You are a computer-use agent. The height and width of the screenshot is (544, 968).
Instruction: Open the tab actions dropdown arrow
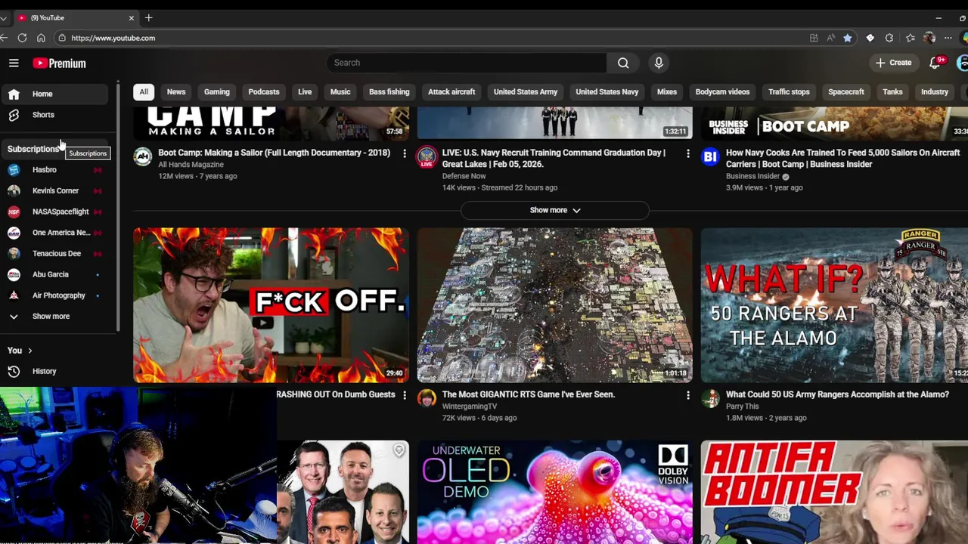pyautogui.click(x=4, y=17)
